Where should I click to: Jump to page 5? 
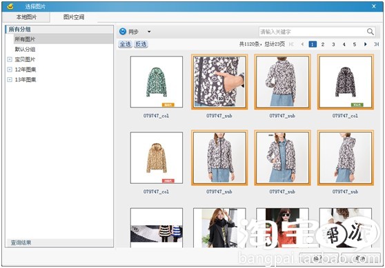click(x=355, y=44)
